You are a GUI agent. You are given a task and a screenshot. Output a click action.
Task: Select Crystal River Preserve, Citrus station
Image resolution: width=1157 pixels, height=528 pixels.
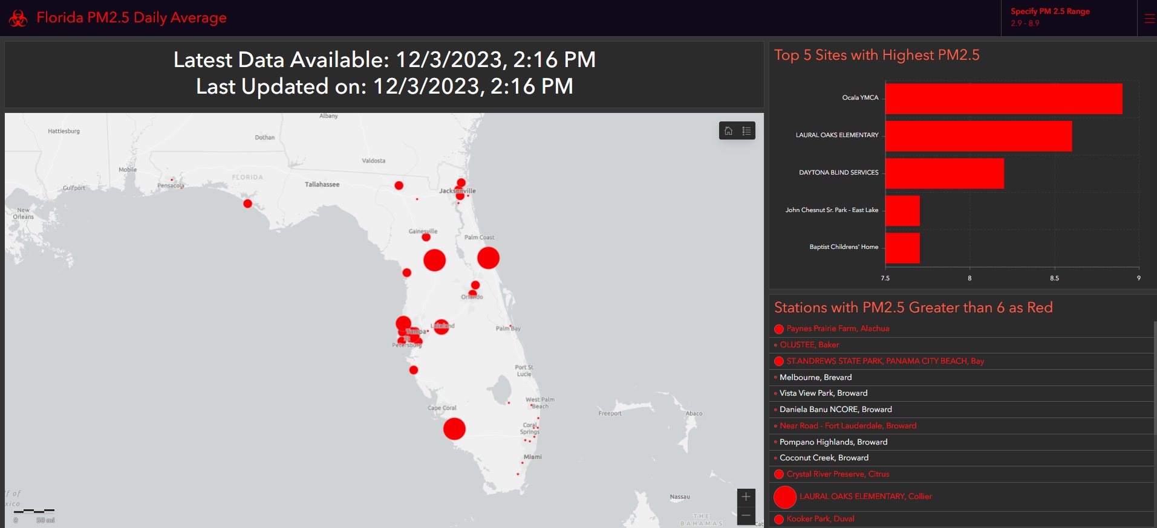[x=837, y=474]
